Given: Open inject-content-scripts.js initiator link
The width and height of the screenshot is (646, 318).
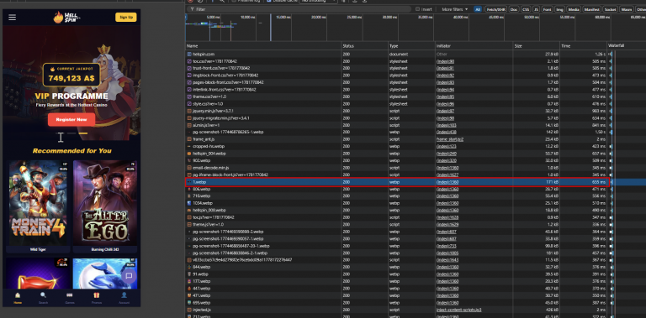Looking at the screenshot, I should coord(458,310).
